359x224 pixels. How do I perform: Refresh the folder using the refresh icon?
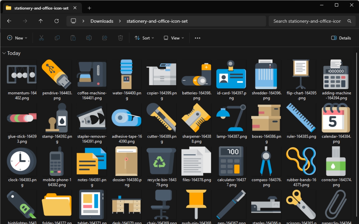pos(56,21)
